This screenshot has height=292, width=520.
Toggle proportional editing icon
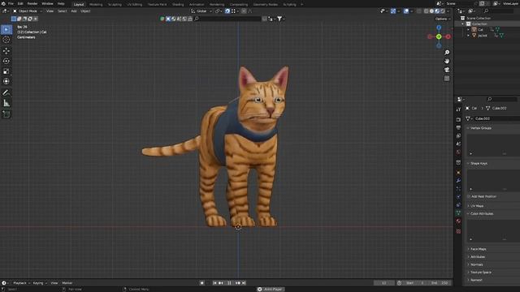[244, 11]
